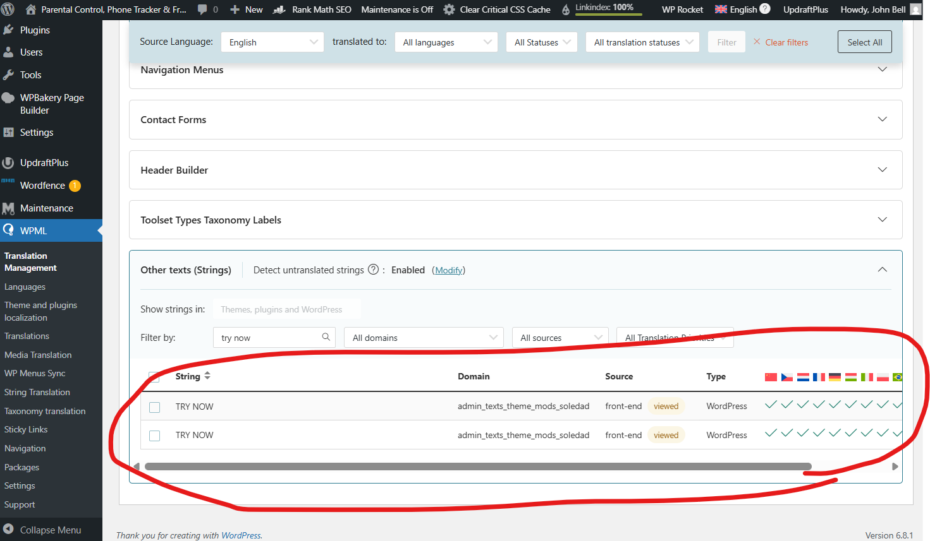Screen dimensions: 930x541
Task: Collapse the Other texts (Strings) section
Action: coord(883,270)
